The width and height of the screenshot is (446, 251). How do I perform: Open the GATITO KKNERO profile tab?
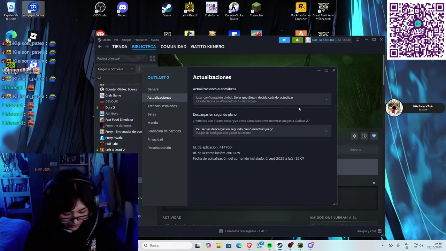pos(208,46)
